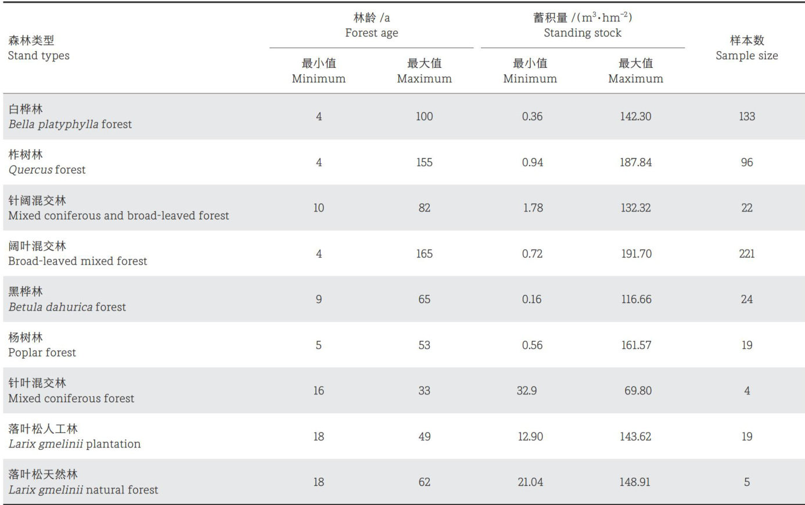Screen dimensions: 805x505
Task: Click the maximum standing stock value 191.70
Action: point(636,254)
